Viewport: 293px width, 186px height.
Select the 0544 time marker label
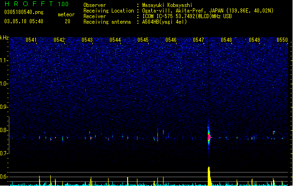point(115,40)
